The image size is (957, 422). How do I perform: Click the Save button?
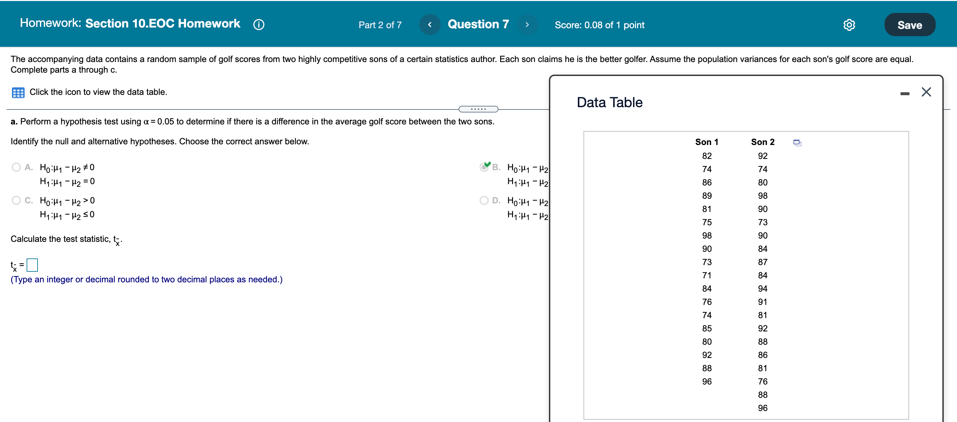click(x=909, y=25)
